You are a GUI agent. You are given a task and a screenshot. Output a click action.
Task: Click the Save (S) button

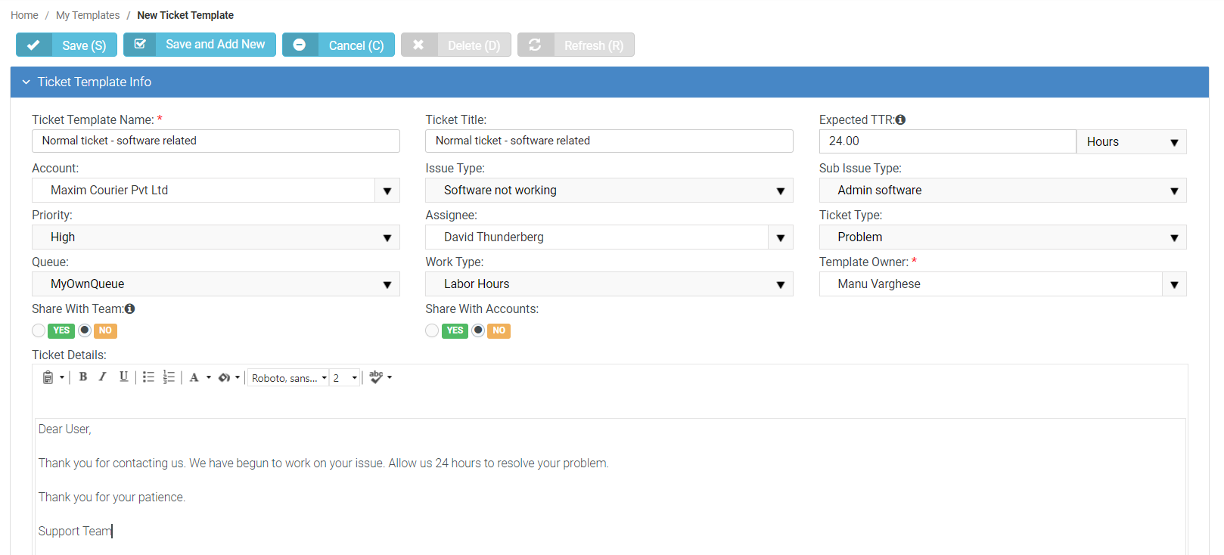coord(67,45)
